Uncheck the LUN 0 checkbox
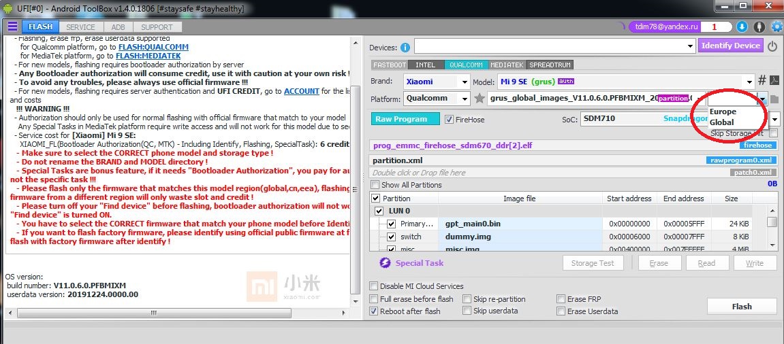This screenshot has height=344, width=784. (379, 211)
